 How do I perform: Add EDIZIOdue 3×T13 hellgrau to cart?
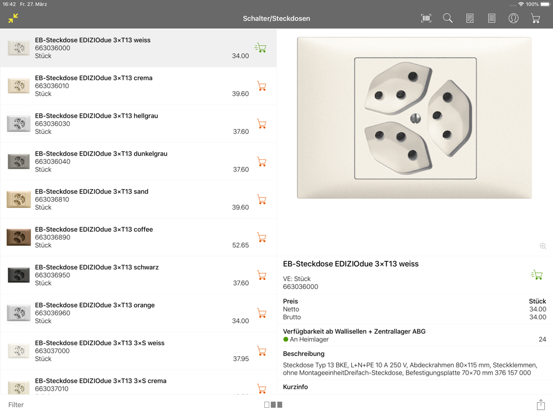coord(262,124)
